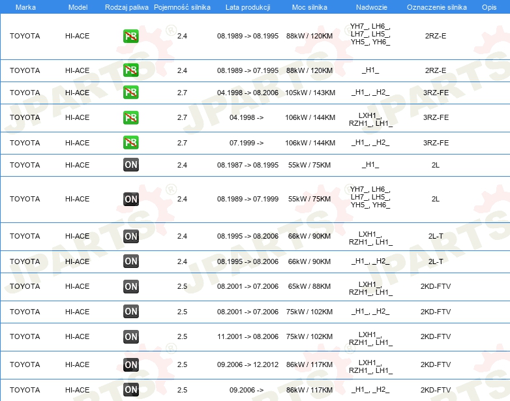The image size is (510, 401).
Task: Click the PB petrol icon in the 04.1998 -> open-ended row
Action: pos(130,117)
